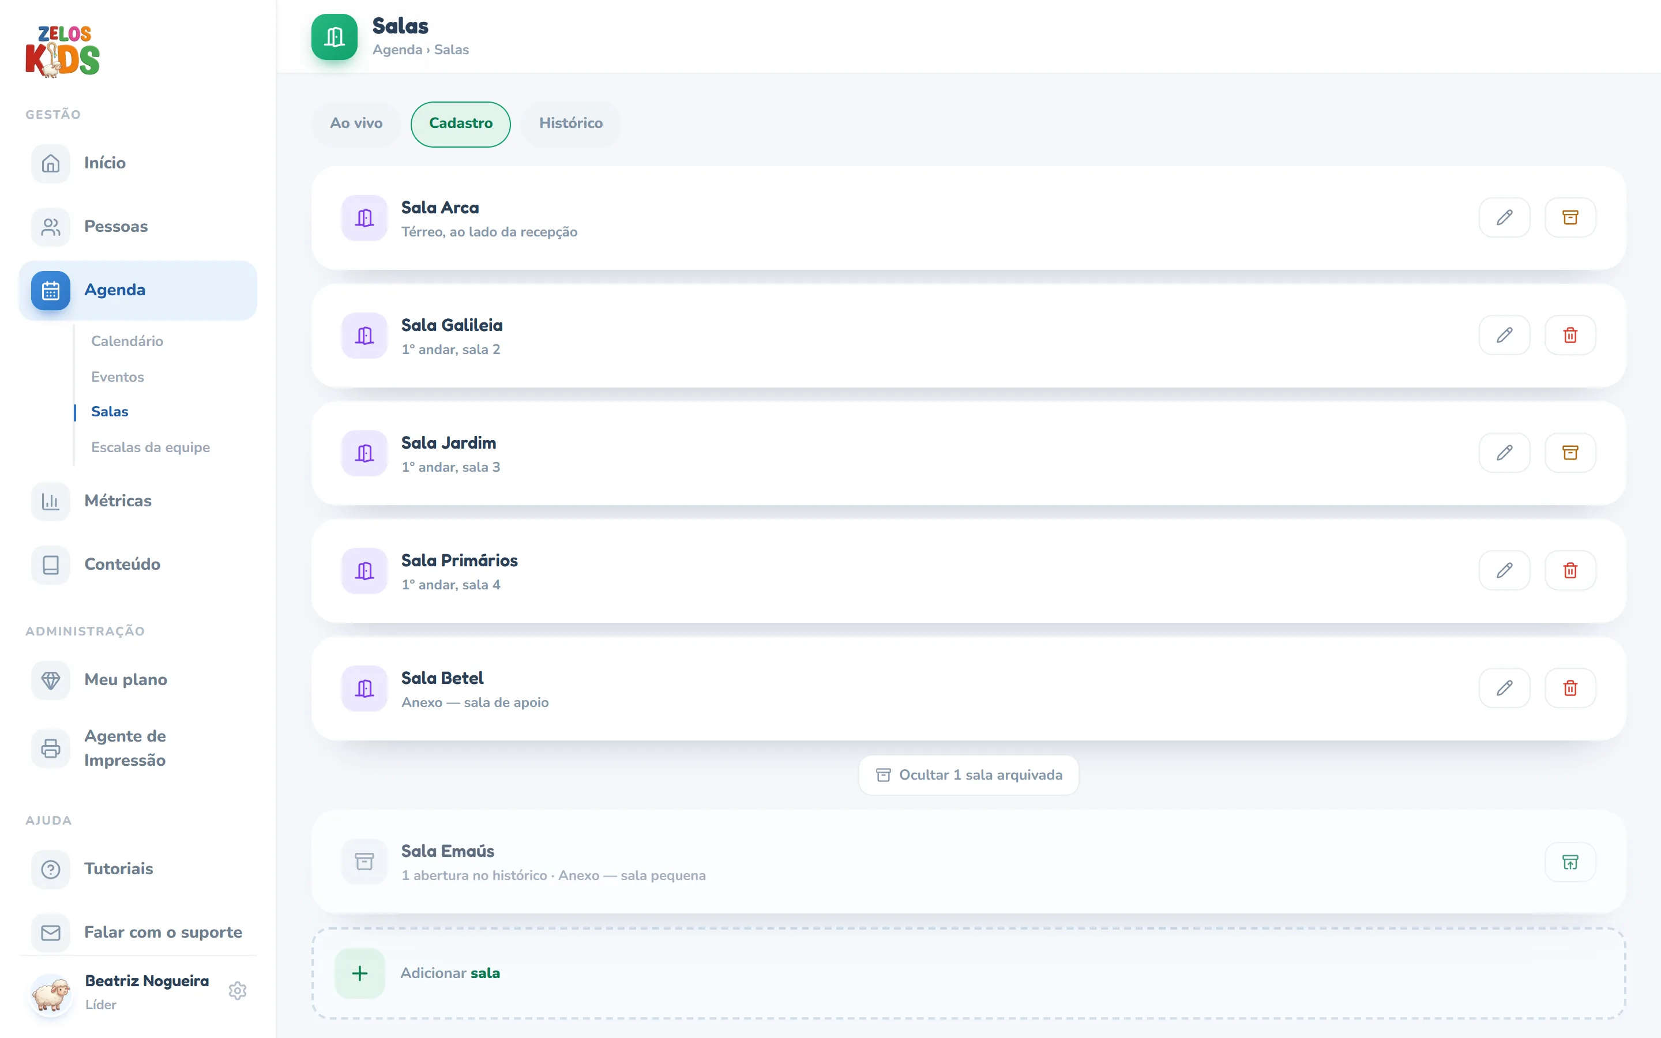The image size is (1661, 1038).
Task: Switch to the Ao vivo tab
Action: [356, 123]
